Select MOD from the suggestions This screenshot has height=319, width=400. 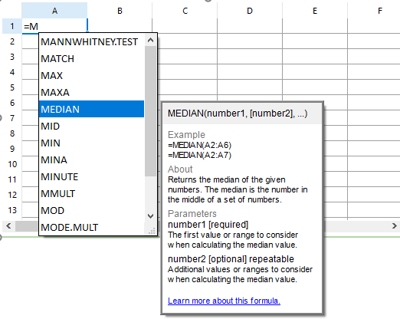(x=91, y=210)
